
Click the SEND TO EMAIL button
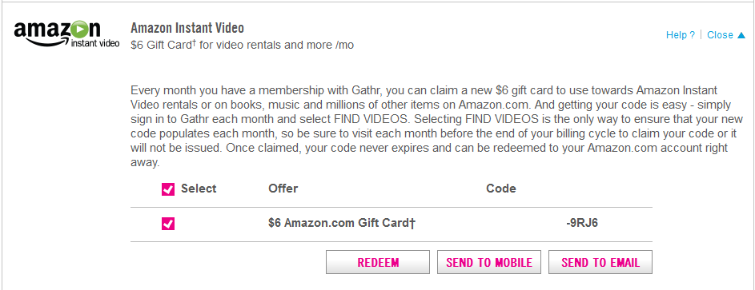(x=600, y=262)
